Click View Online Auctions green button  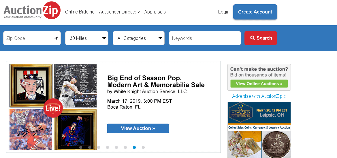(259, 84)
